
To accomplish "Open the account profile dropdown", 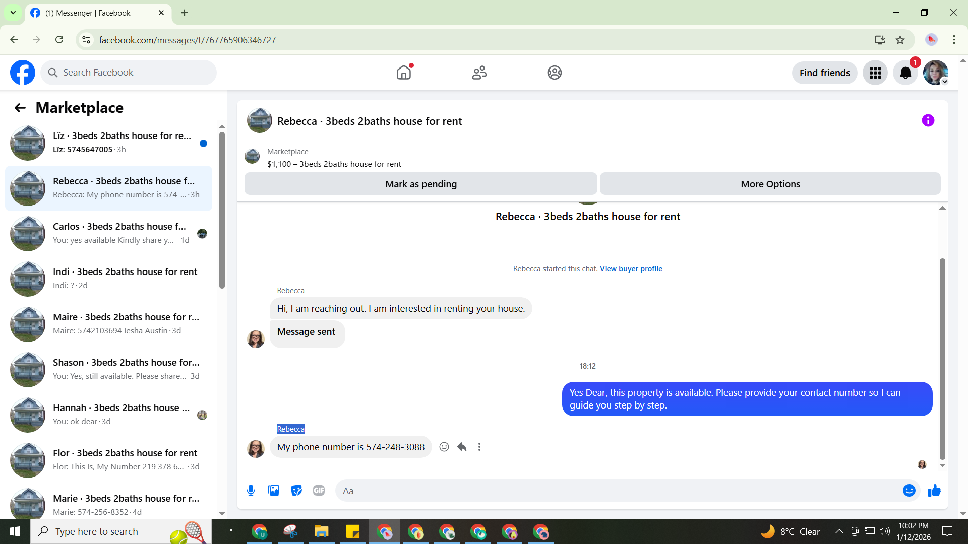I will click(936, 73).
